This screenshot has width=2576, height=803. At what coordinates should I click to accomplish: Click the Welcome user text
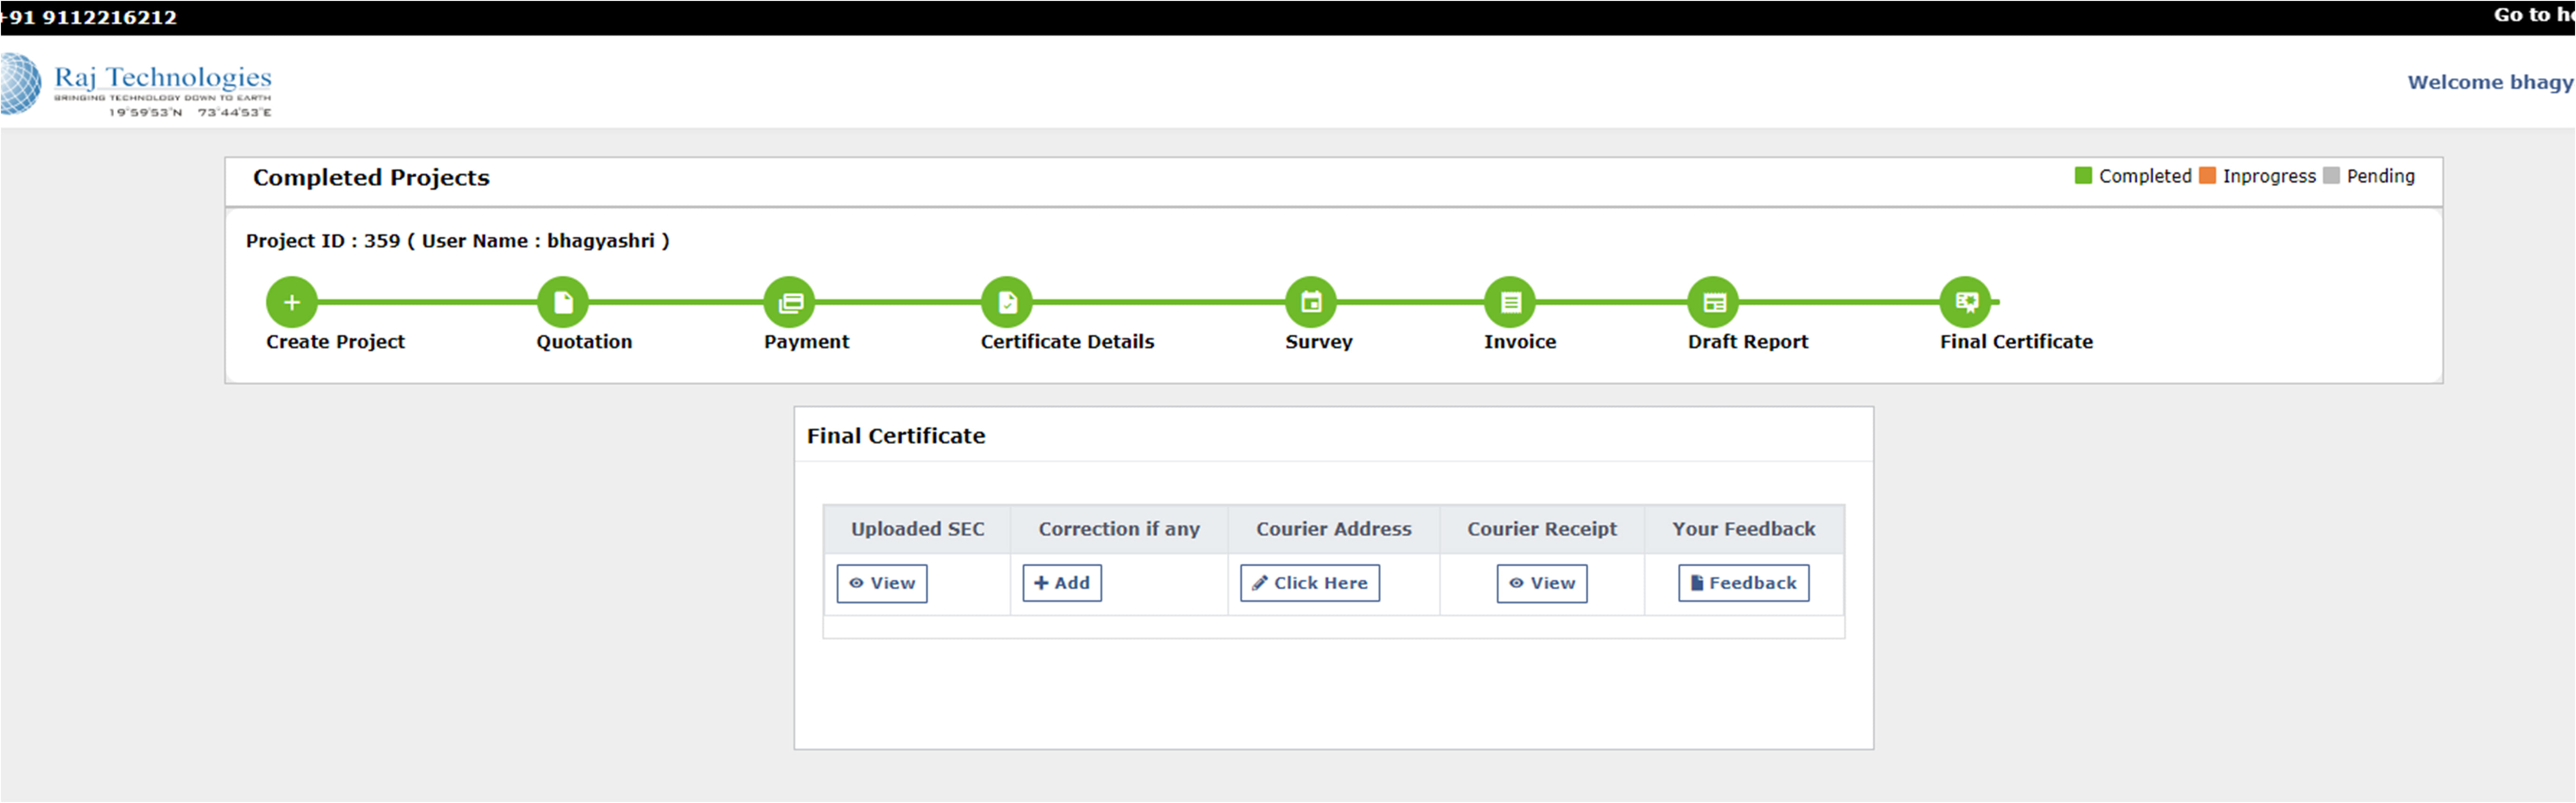[2491, 82]
